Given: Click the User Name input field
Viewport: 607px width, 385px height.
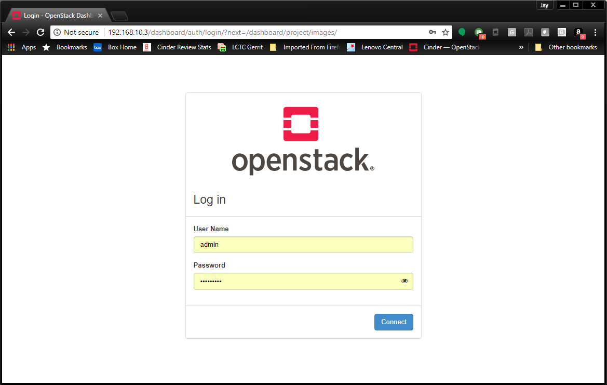Looking at the screenshot, I should coord(303,245).
